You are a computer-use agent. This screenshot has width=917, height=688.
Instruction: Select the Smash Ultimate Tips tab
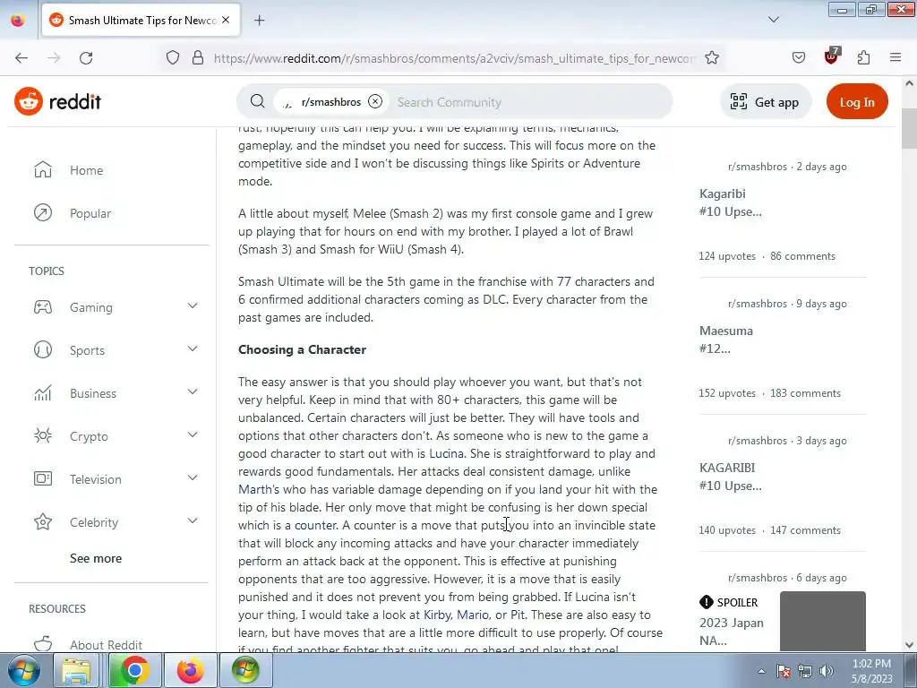pos(141,21)
